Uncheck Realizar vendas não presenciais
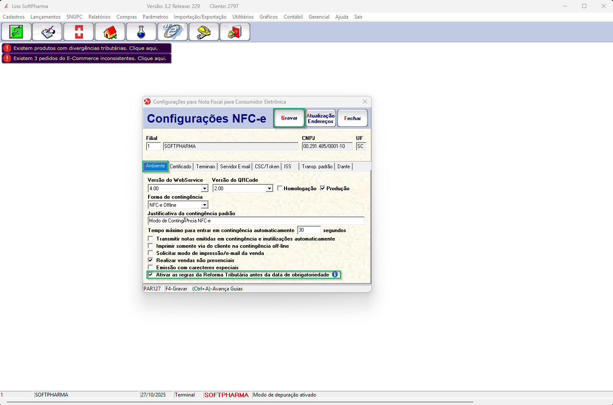Screen dimensions: 613x405 click(150, 260)
